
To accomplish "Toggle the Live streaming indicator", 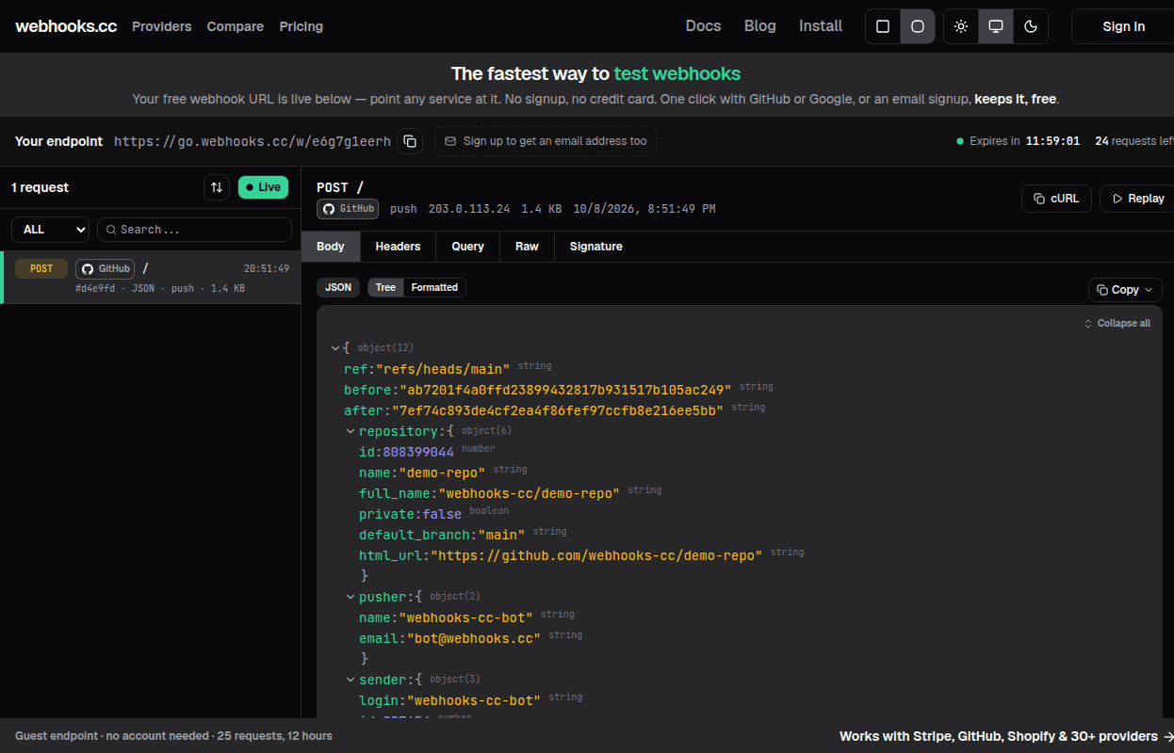I will 263,187.
